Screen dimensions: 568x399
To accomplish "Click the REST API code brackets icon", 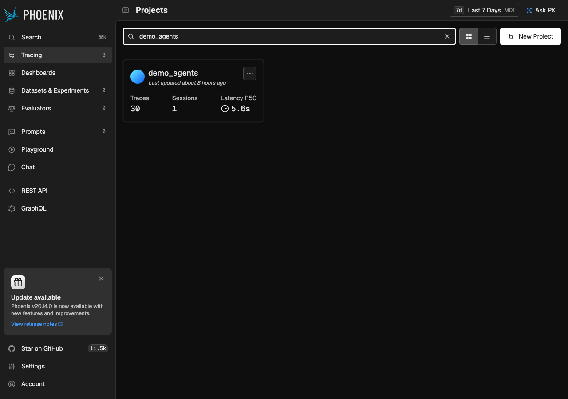I will [12, 191].
